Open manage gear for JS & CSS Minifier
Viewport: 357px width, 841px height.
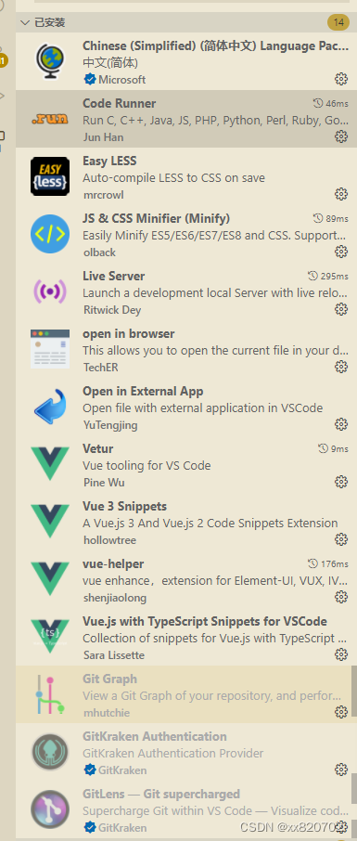click(341, 252)
